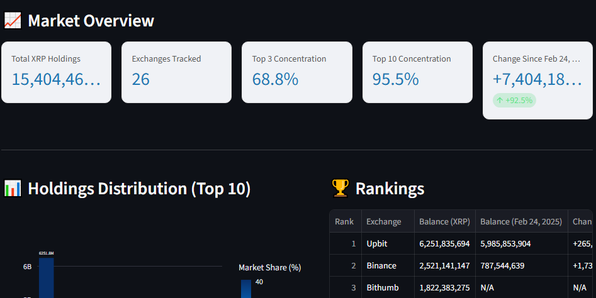Viewport: 596px width, 298px height.
Task: Click the Top 10 Concentration 95.5% metric
Action: pyautogui.click(x=396, y=79)
